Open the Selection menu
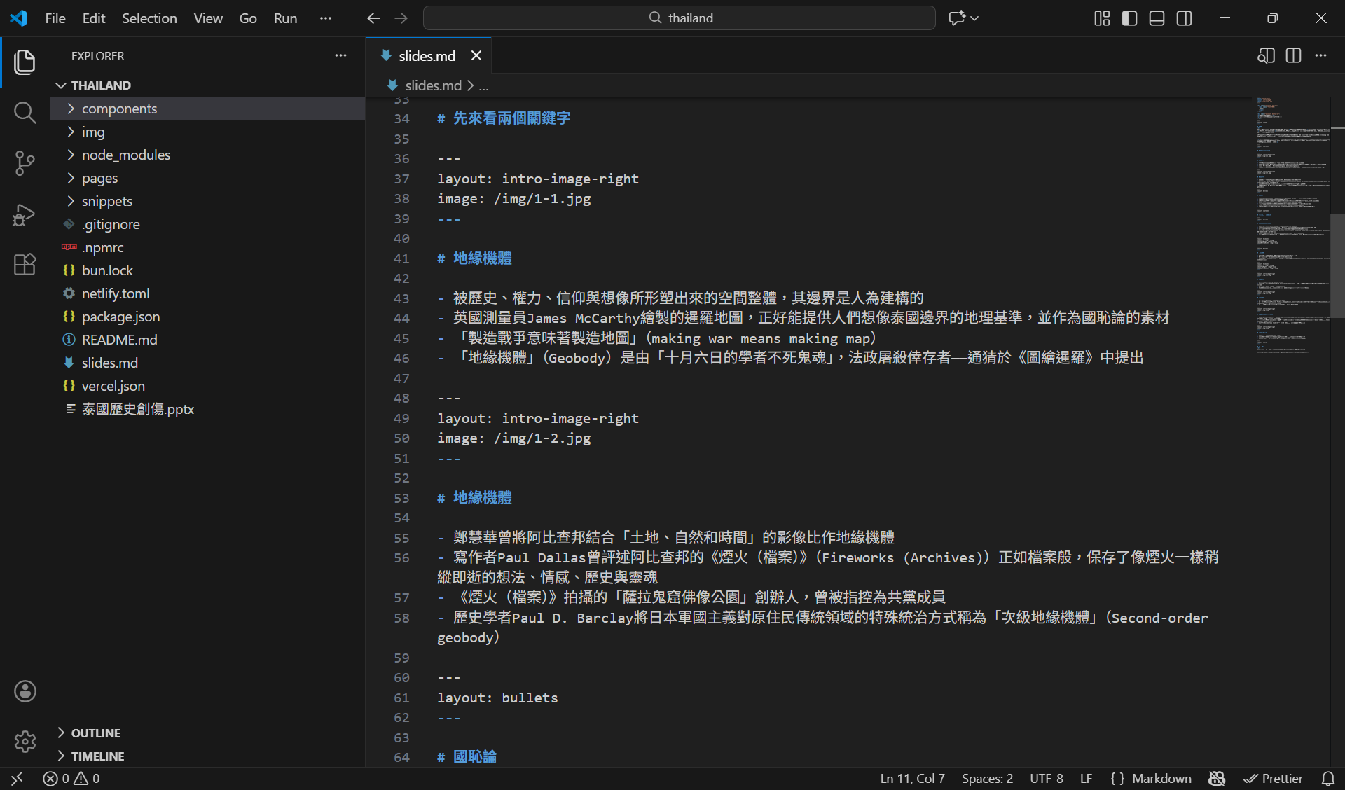 coord(149,18)
